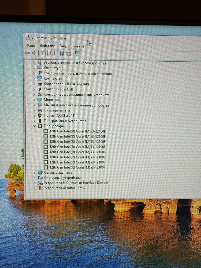The height and width of the screenshot is (268, 201).
Task: Expand Порты (COM и LPT)
Action: 34,116
